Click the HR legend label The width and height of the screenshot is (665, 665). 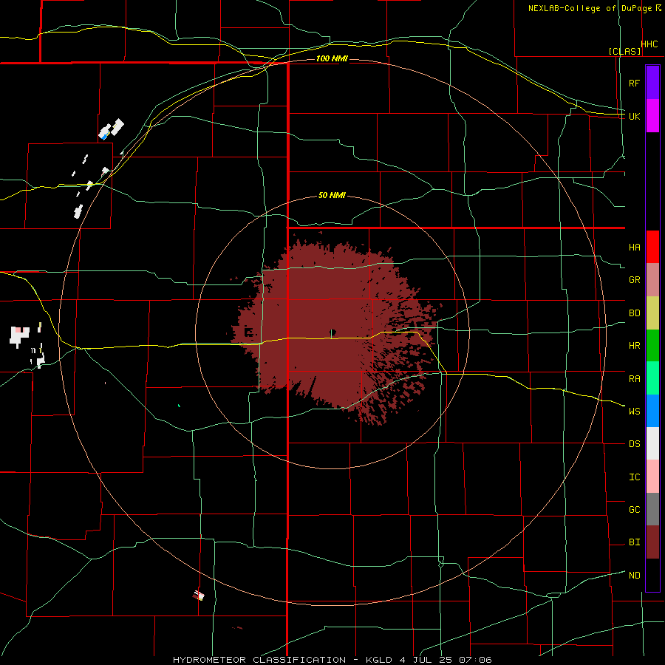(x=634, y=346)
